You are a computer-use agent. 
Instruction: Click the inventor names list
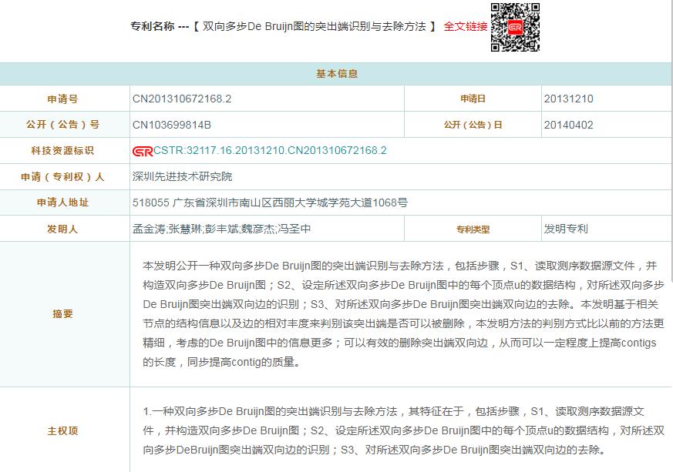click(x=222, y=229)
